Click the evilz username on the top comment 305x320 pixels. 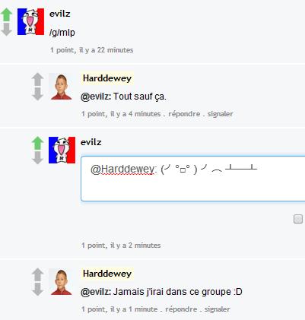[x=60, y=14]
